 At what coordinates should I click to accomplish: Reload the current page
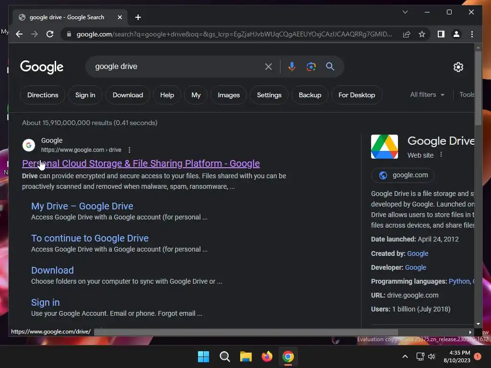[50, 34]
